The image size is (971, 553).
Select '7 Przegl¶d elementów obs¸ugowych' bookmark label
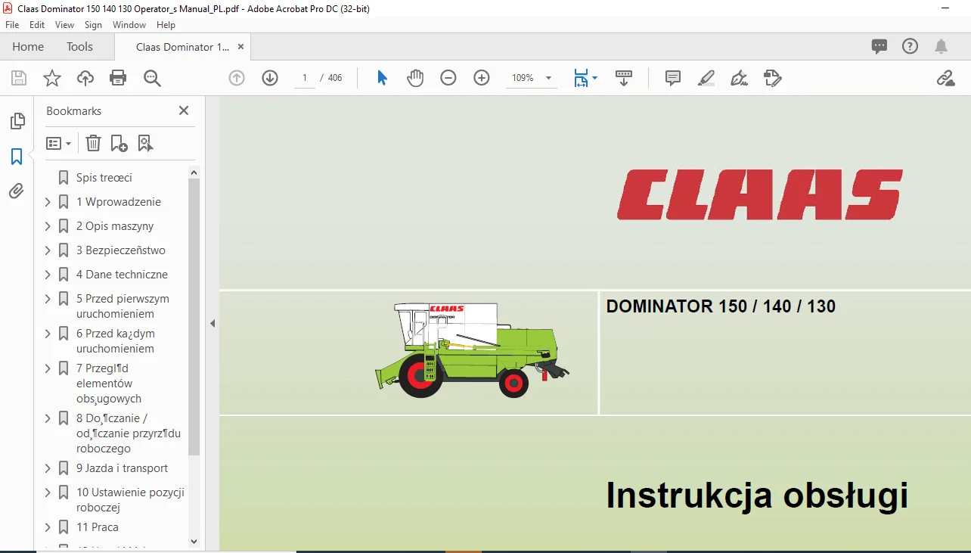click(x=109, y=384)
